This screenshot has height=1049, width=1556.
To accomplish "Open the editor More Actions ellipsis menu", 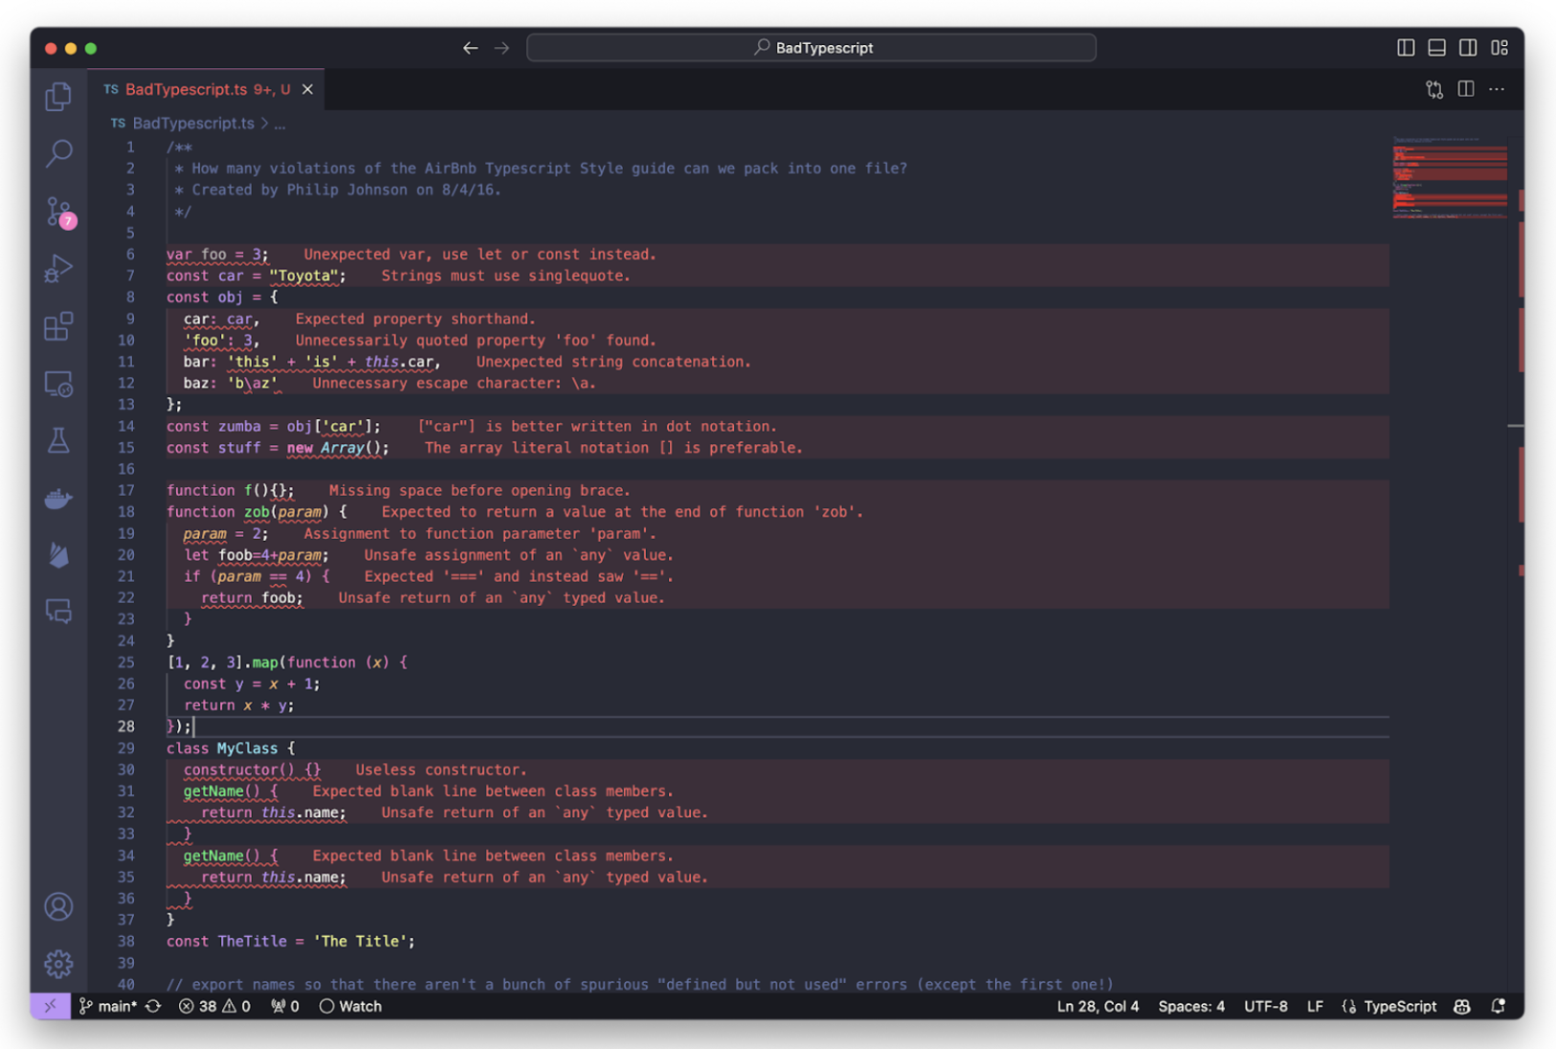I will click(1497, 89).
